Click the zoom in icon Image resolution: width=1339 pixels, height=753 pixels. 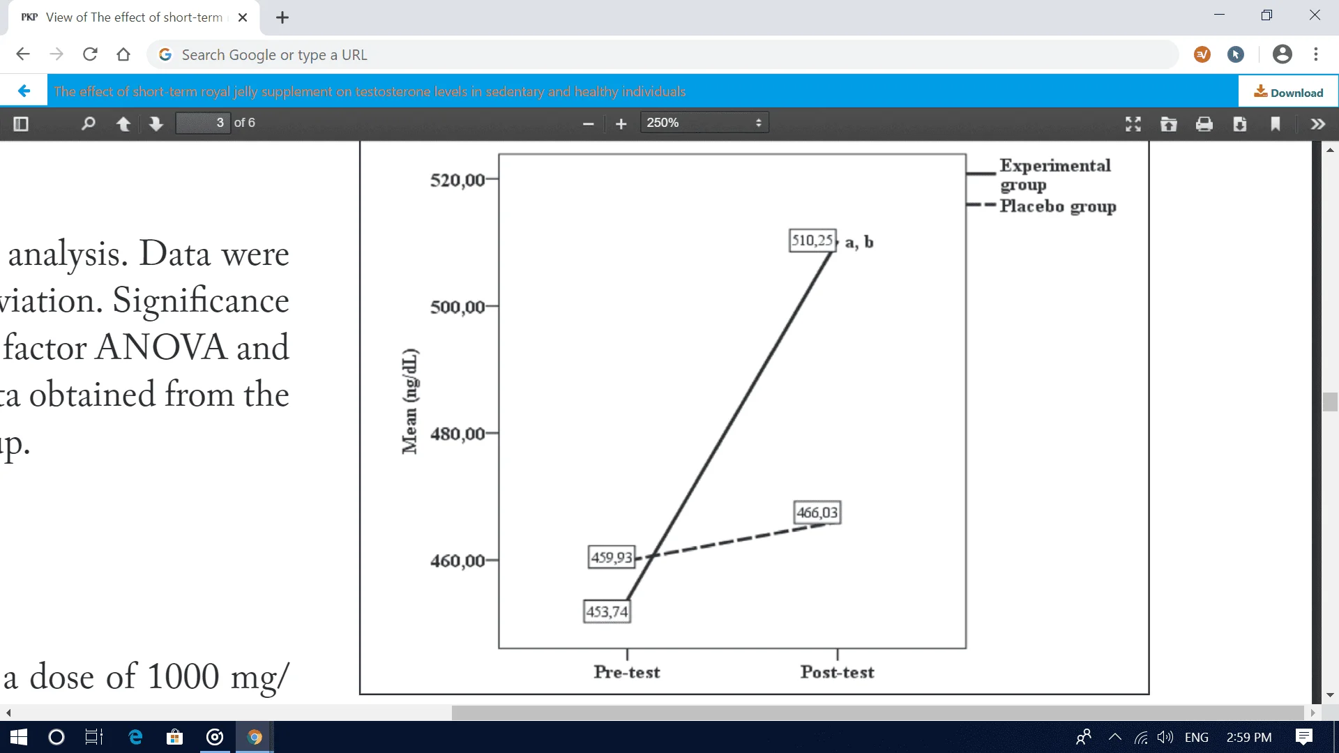621,122
